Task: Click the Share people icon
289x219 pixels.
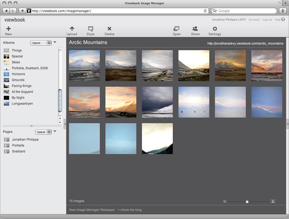Action: 195,28
